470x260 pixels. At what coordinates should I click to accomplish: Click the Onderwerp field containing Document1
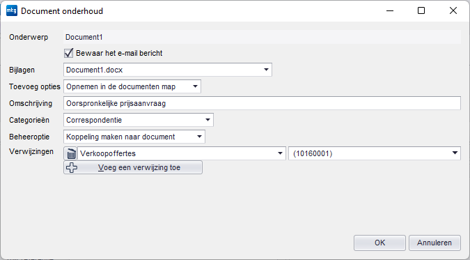(x=262, y=37)
